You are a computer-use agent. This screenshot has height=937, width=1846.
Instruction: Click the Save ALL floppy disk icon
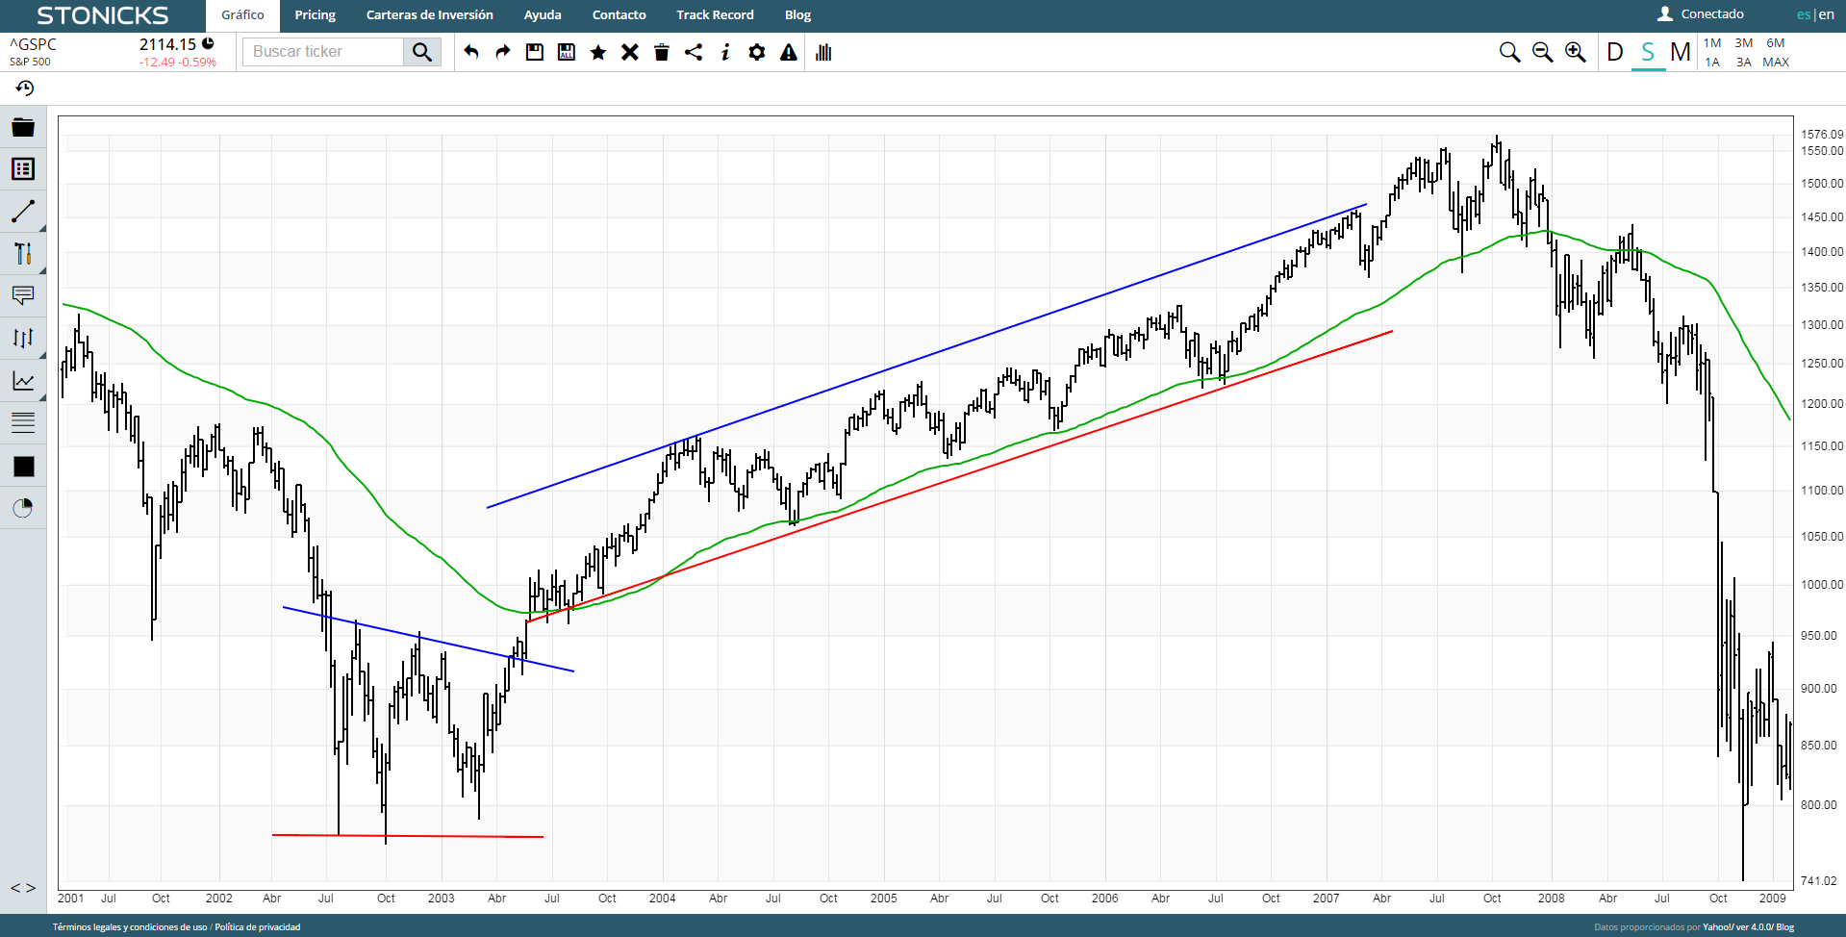pyautogui.click(x=567, y=52)
